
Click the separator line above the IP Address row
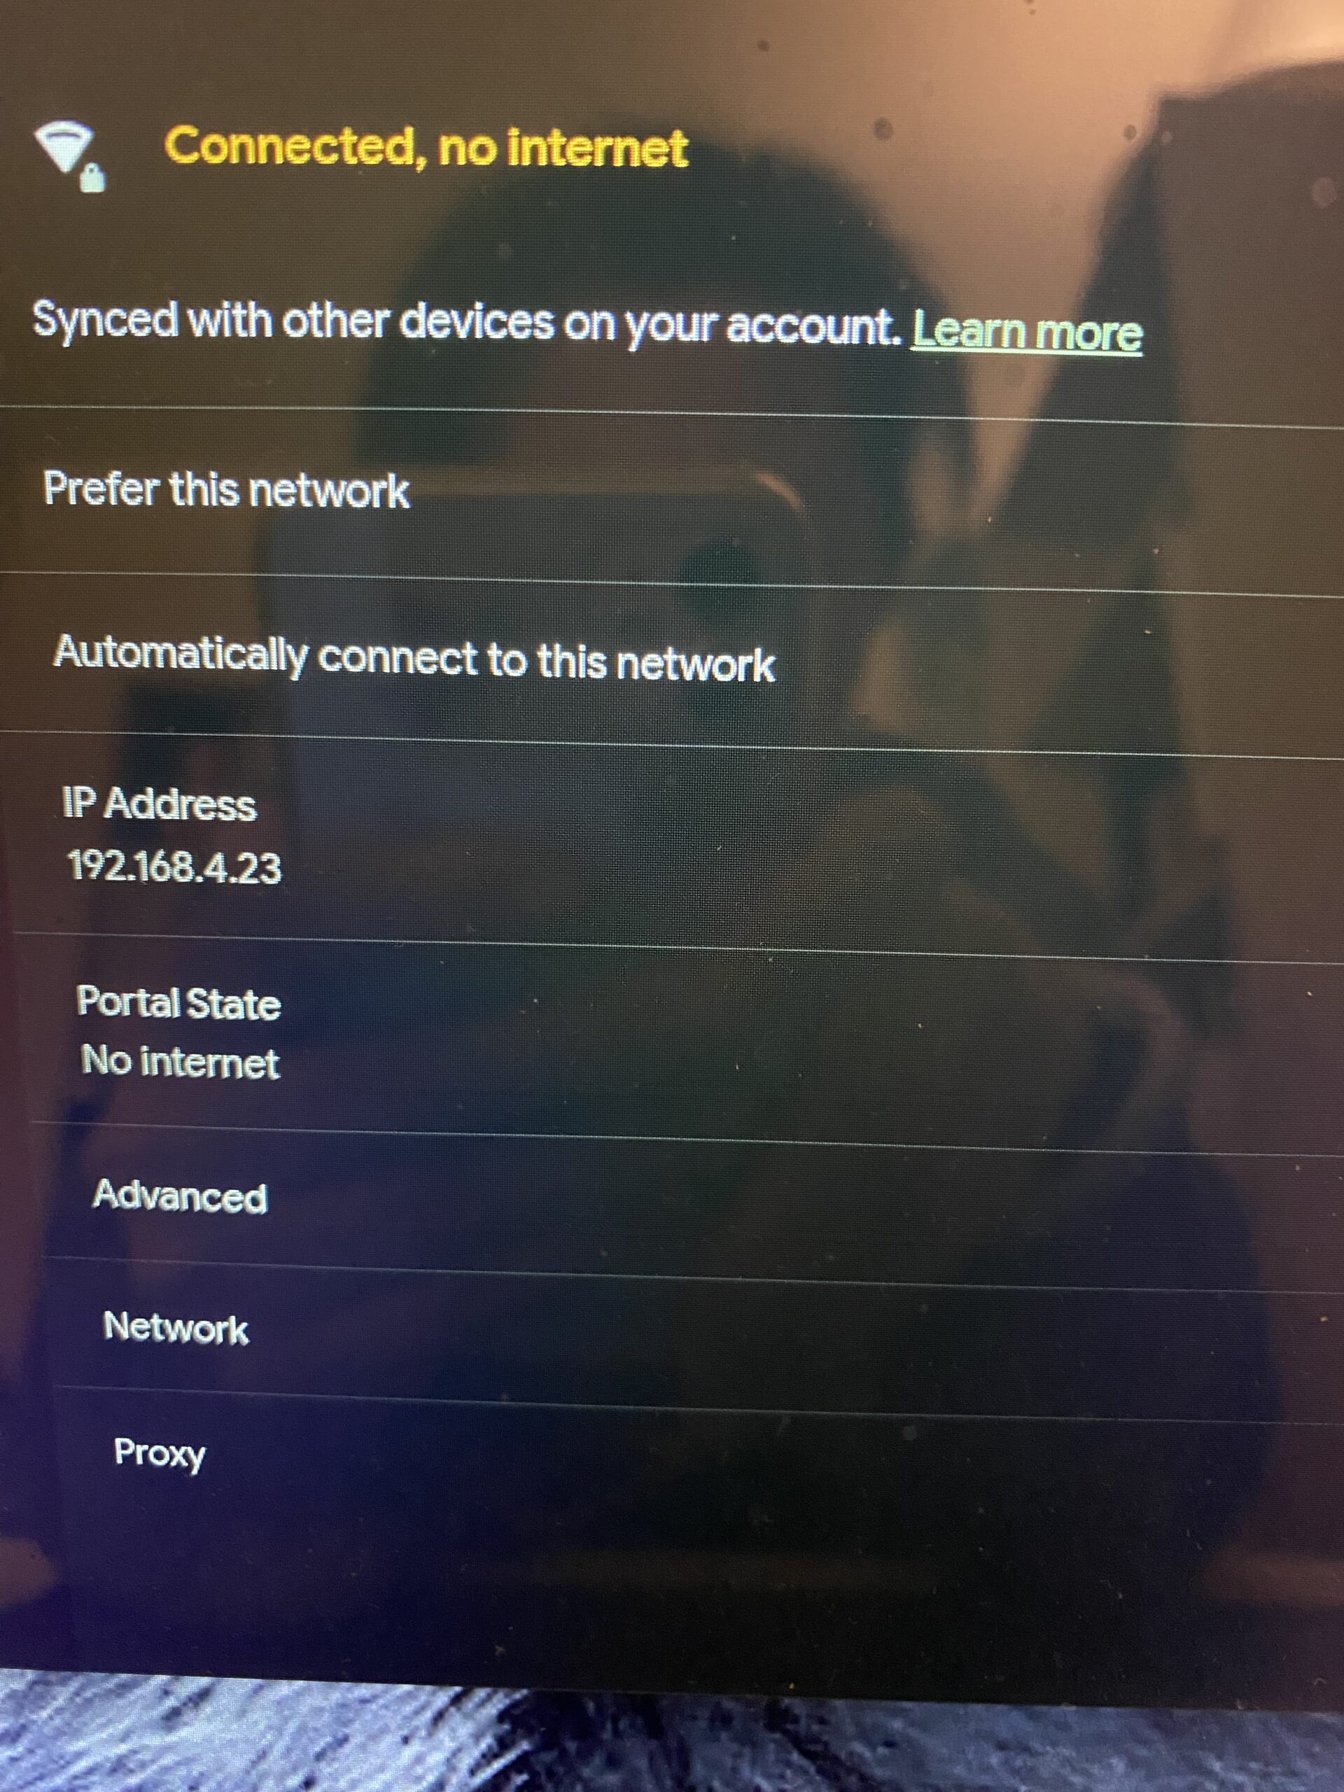click(x=671, y=745)
